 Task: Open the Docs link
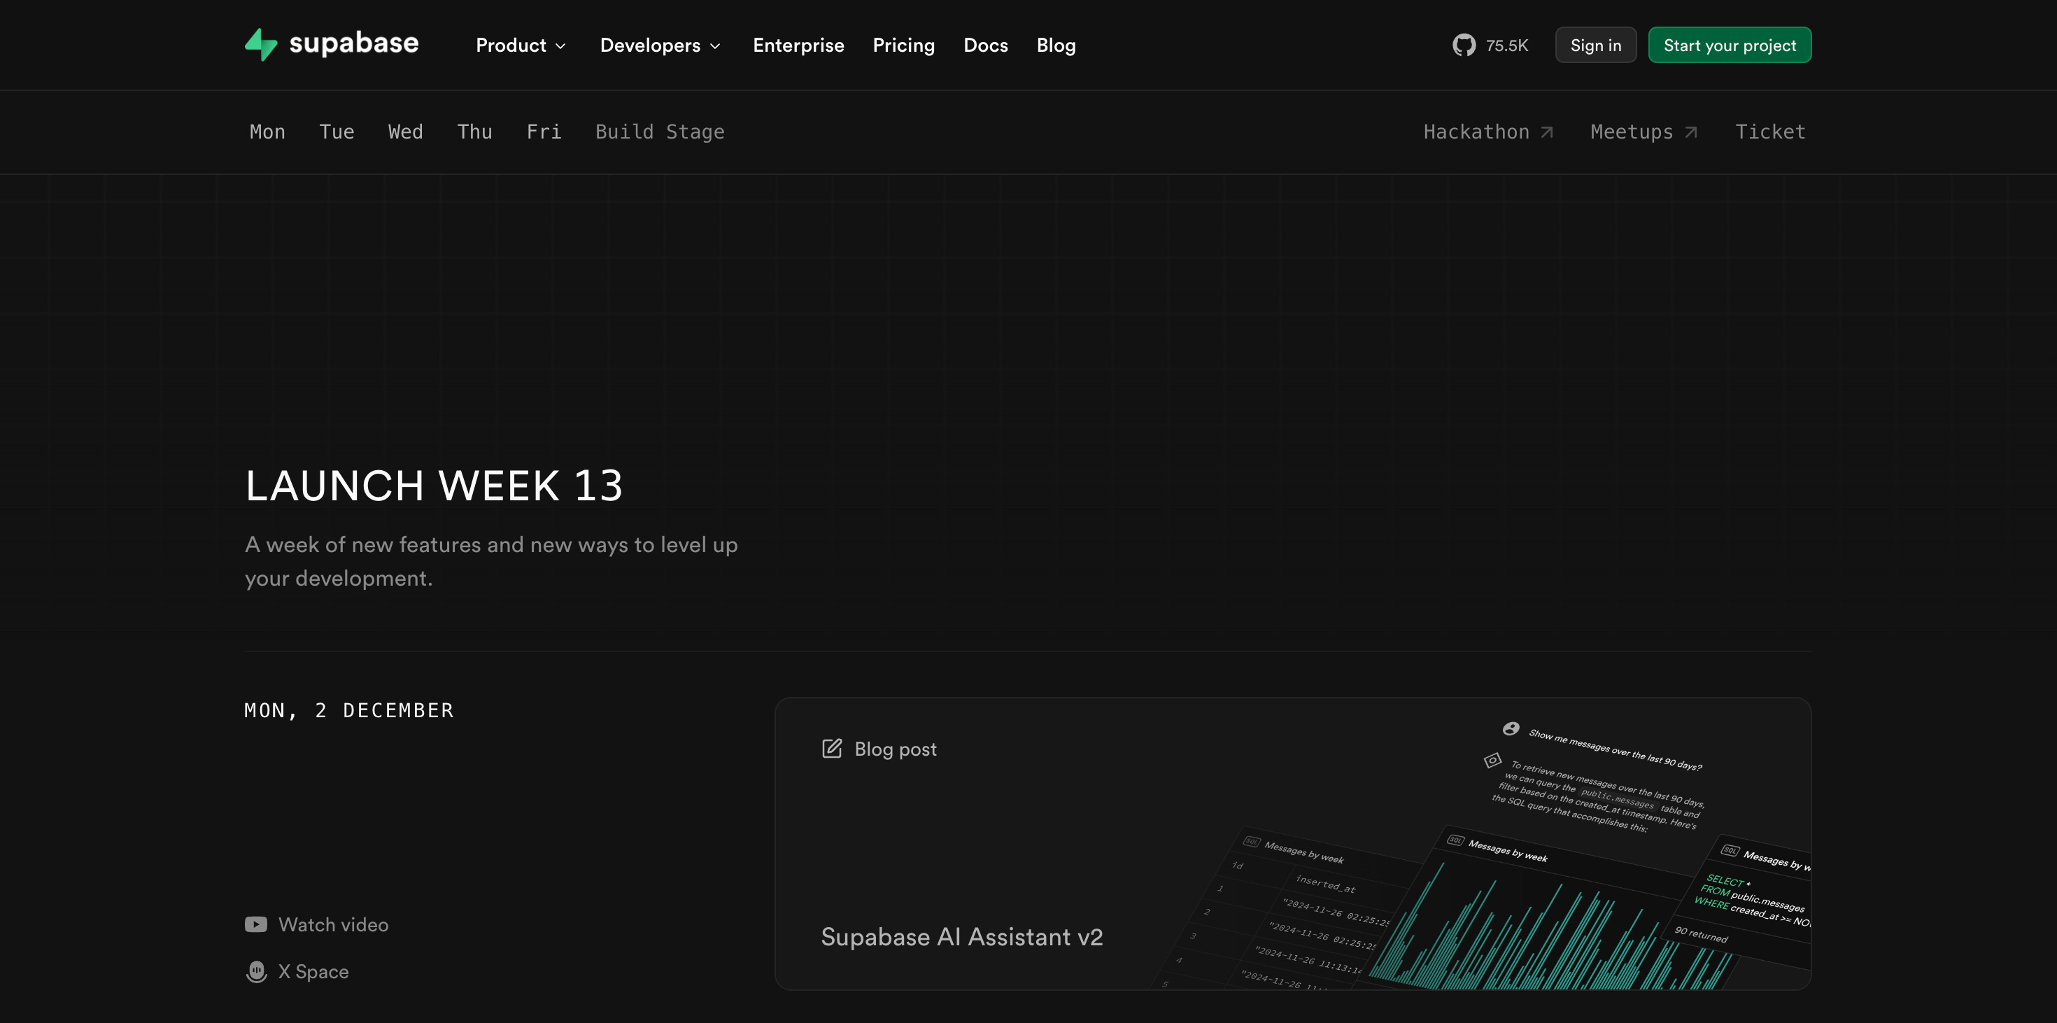pos(985,45)
